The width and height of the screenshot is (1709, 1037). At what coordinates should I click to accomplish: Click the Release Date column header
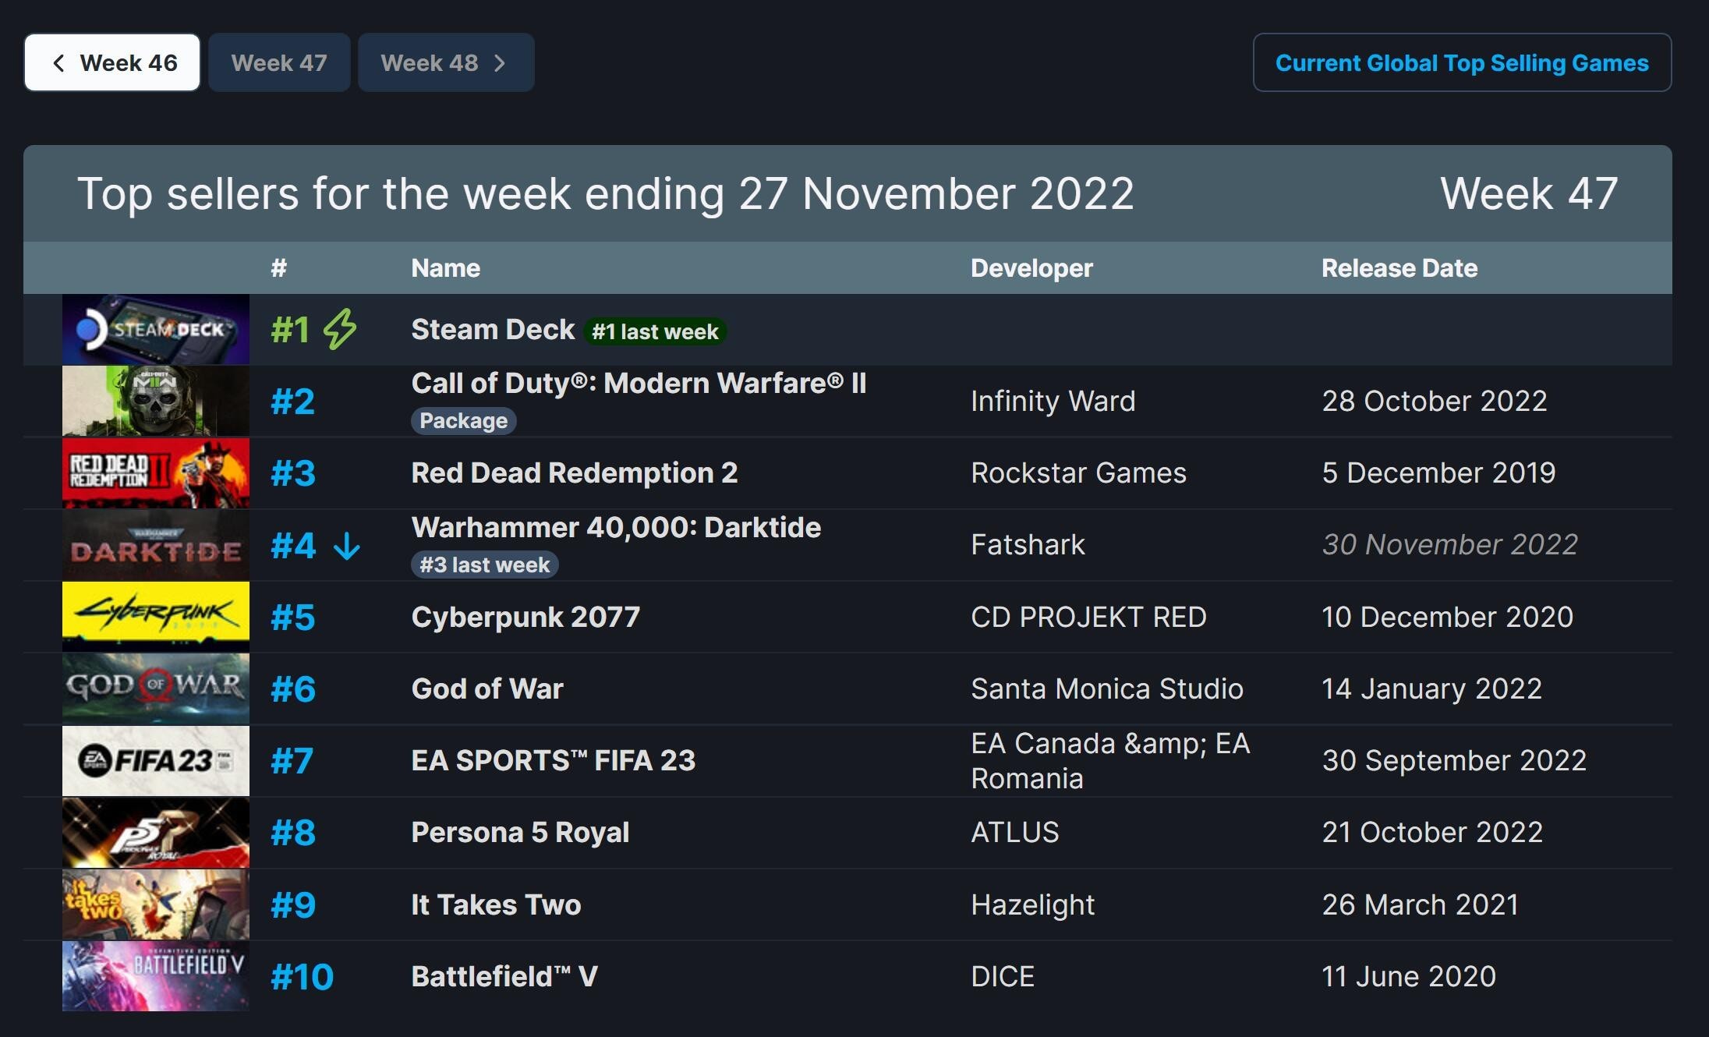pyautogui.click(x=1399, y=268)
